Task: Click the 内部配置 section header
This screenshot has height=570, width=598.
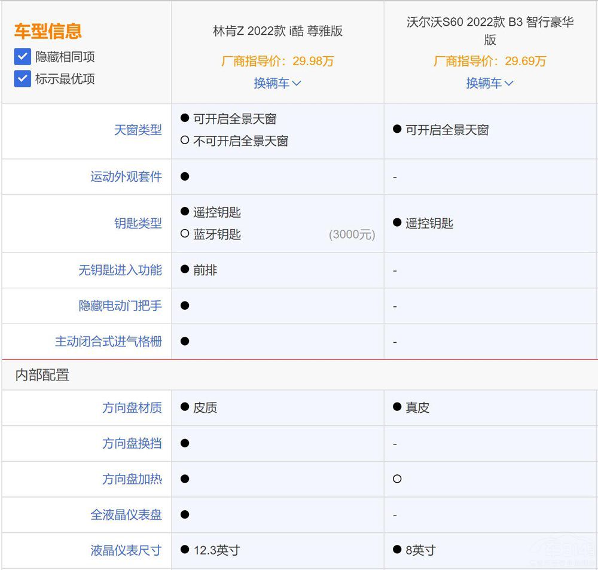Action: (x=42, y=375)
